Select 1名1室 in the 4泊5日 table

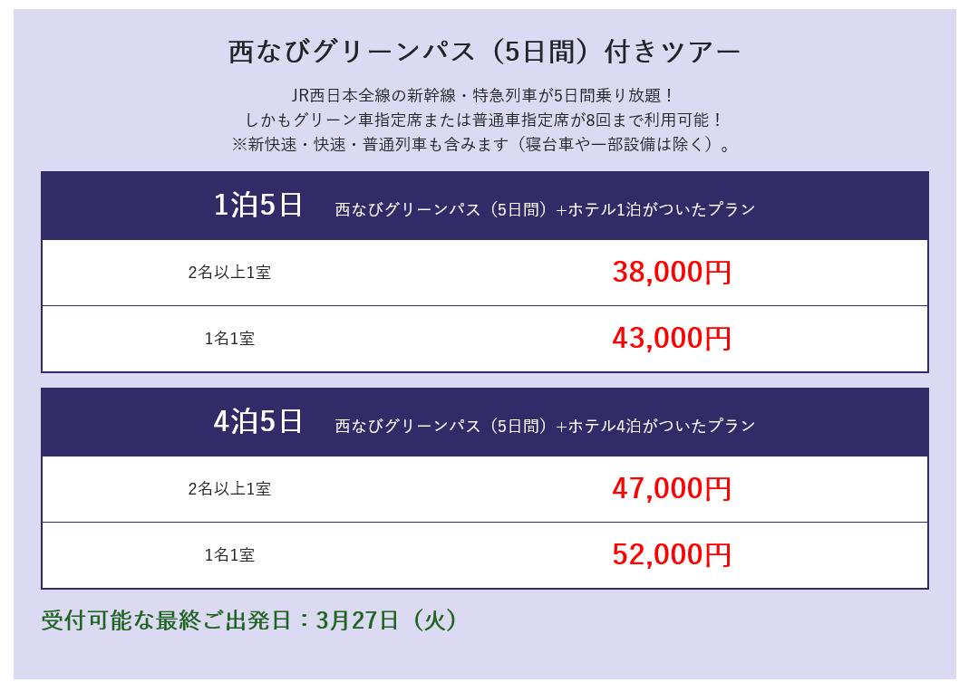229,555
